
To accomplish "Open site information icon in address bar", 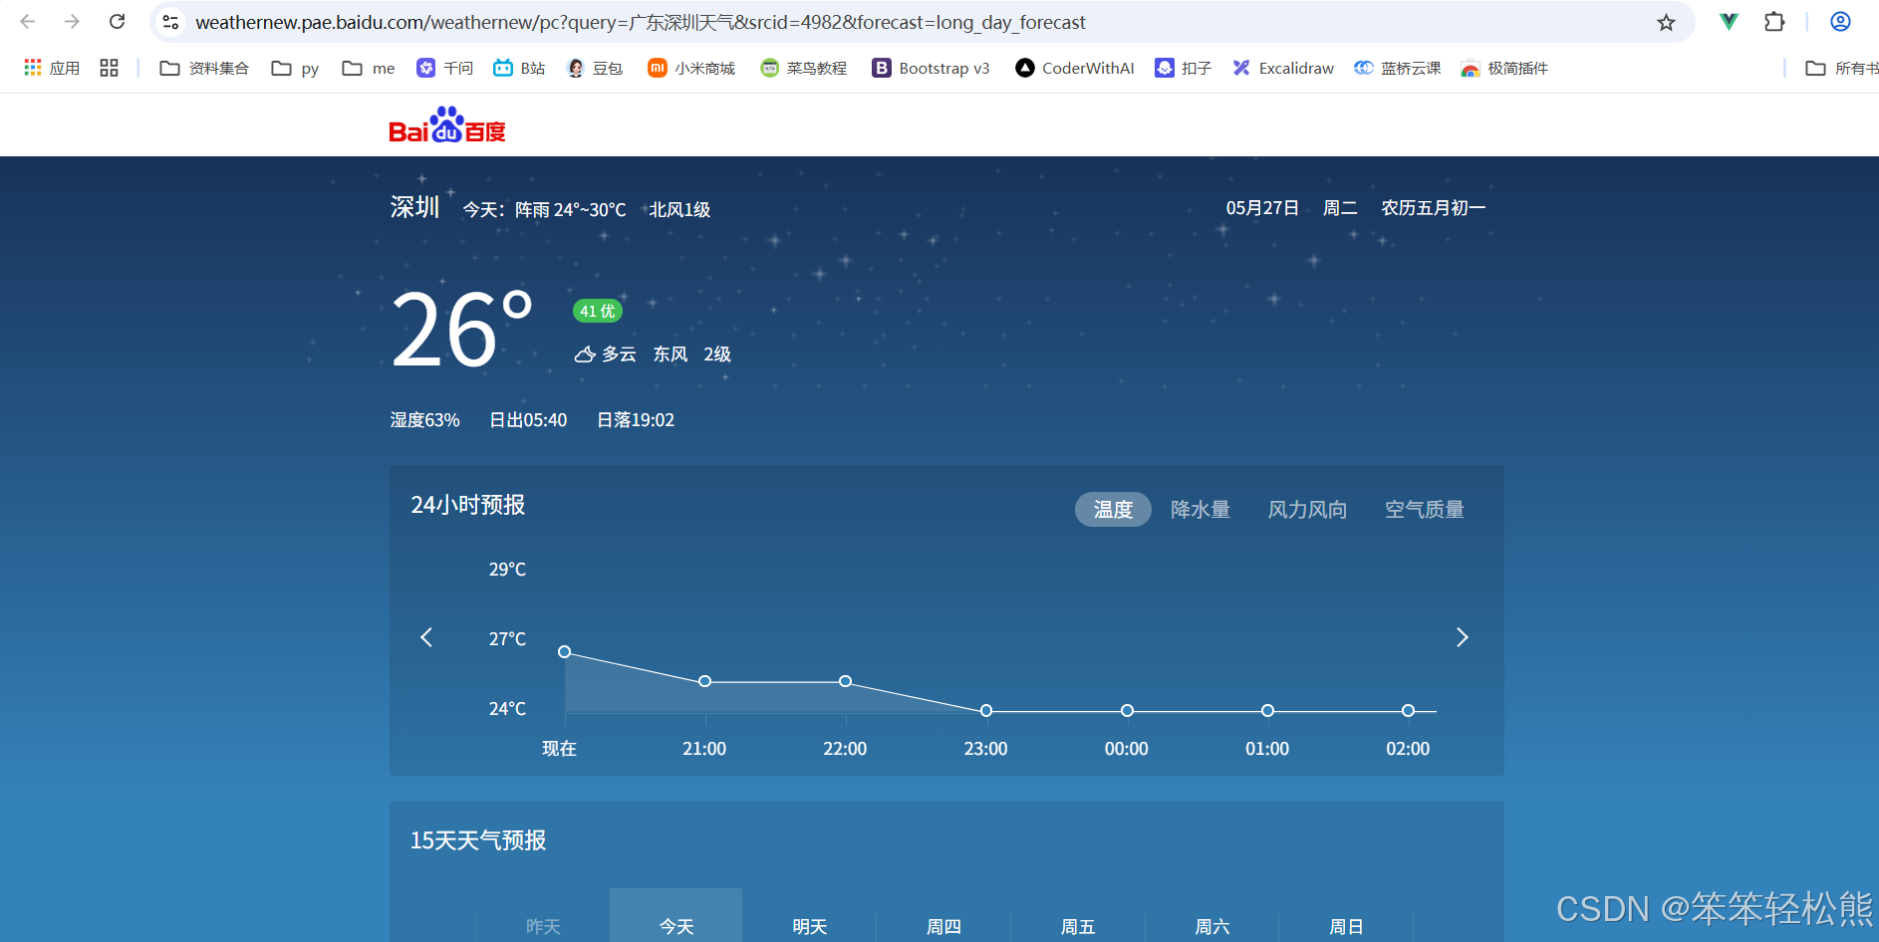I will (171, 22).
